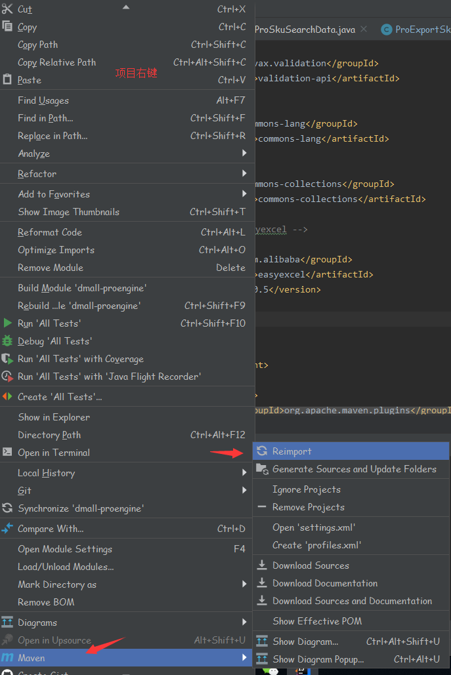Click the Copy icon in context menu
451x675 pixels.
point(7,27)
